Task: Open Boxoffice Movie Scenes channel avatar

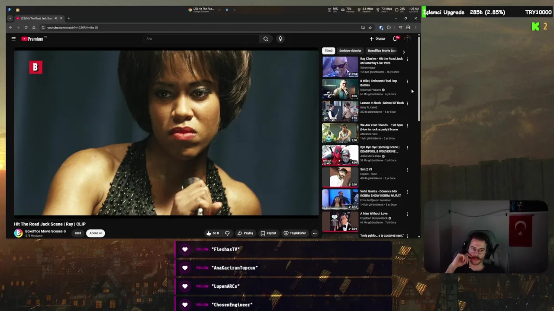Action: click(x=18, y=233)
